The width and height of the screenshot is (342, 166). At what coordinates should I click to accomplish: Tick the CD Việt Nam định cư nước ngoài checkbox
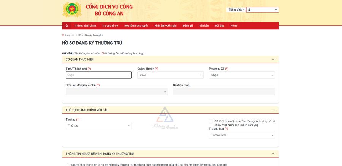(211, 121)
